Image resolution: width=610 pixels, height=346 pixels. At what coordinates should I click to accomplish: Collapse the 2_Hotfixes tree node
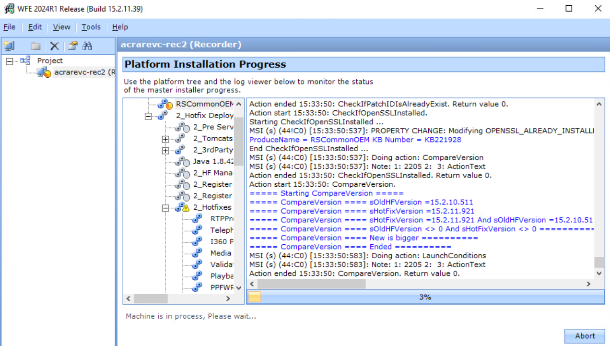coord(165,208)
